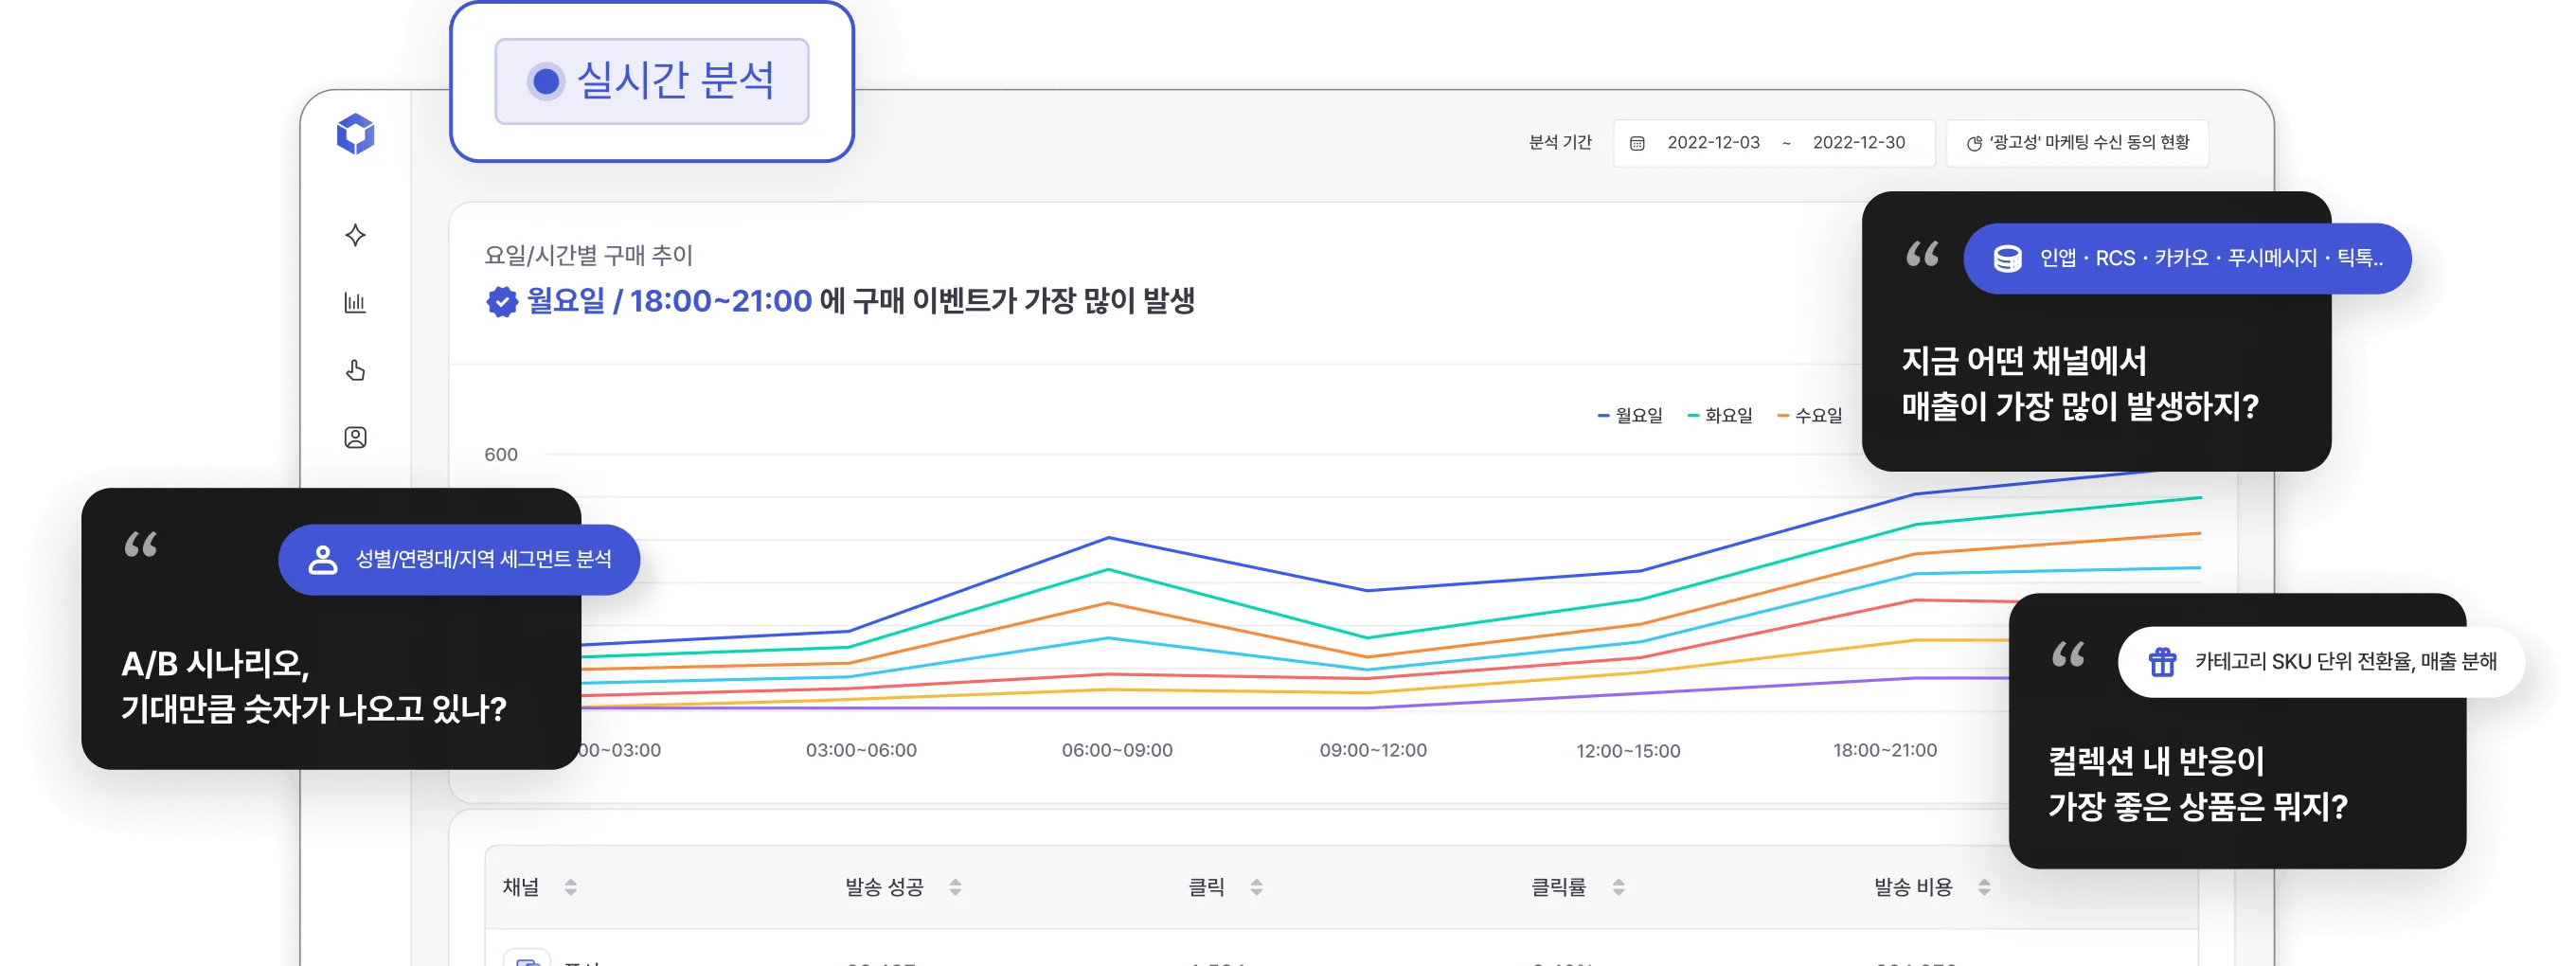This screenshot has width=2576, height=966.
Task: Open the user profile icon in the sidebar
Action: [355, 437]
